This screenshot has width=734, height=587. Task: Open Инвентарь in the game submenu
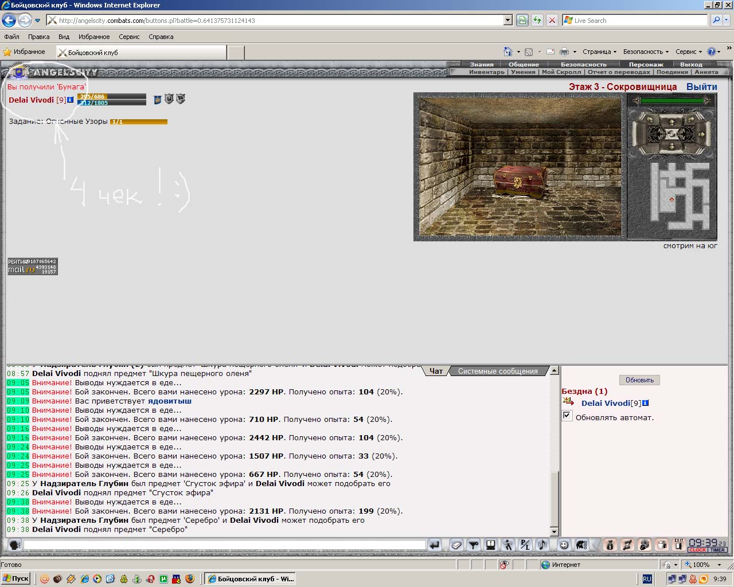click(x=486, y=72)
